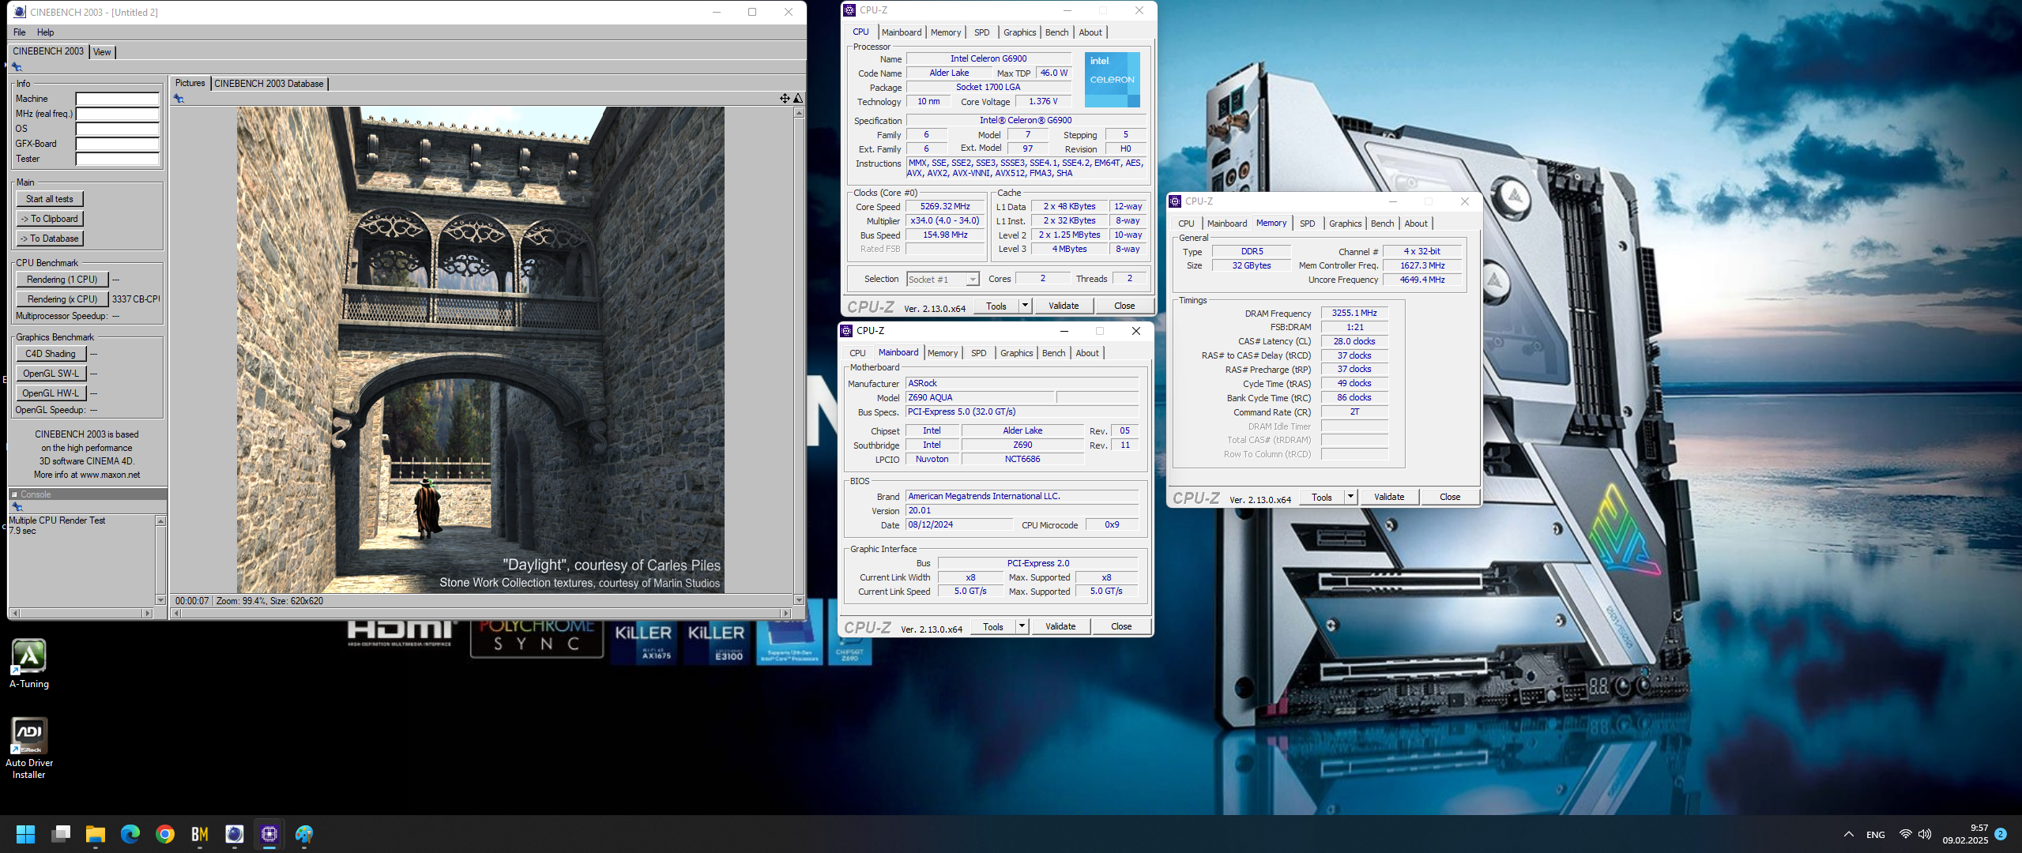Image resolution: width=2022 pixels, height=853 pixels.
Task: Launch Google Chrome from the taskbar
Action: (x=165, y=834)
